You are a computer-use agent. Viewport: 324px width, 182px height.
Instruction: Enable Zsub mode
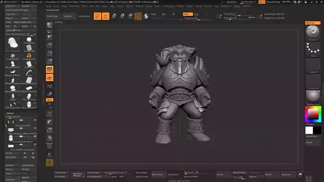click(x=197, y=14)
